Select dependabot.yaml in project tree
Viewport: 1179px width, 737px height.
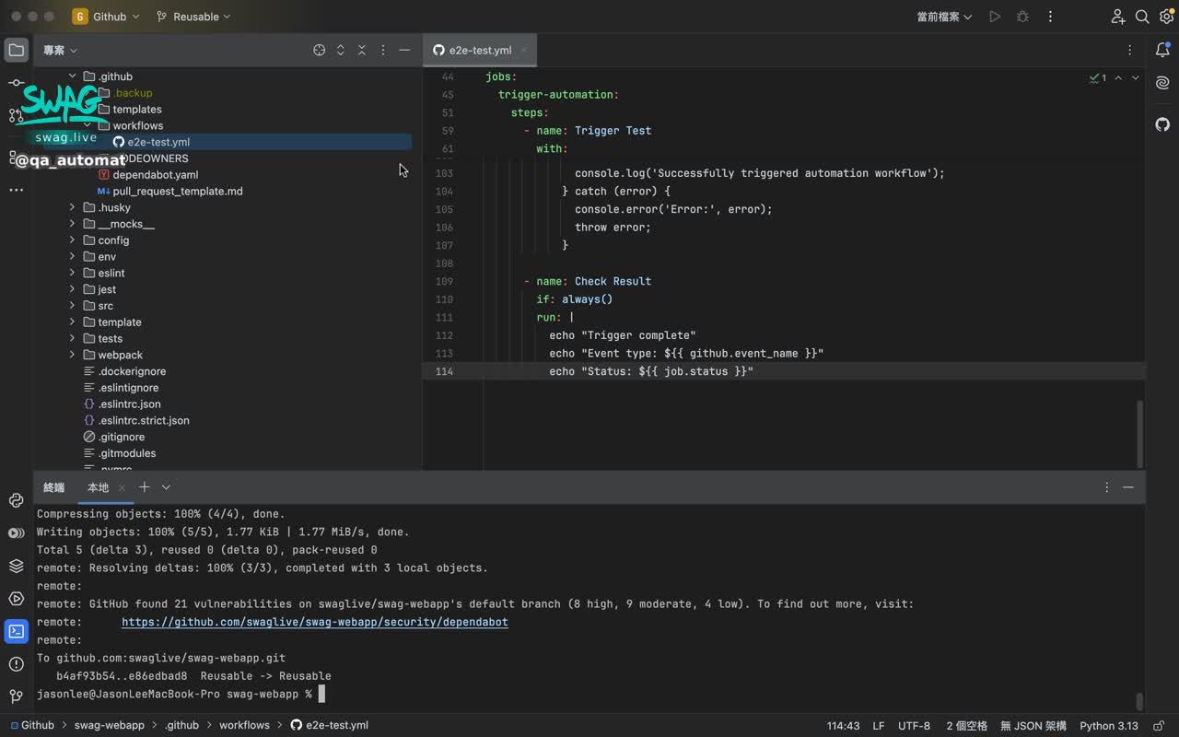[x=155, y=175]
